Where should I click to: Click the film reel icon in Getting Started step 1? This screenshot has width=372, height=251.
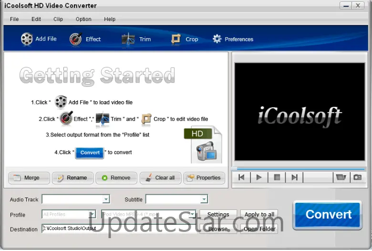tap(61, 102)
